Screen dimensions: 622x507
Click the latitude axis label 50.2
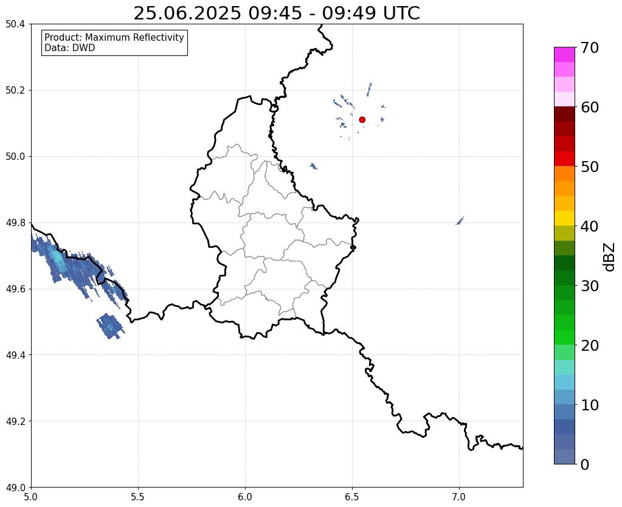tap(15, 91)
